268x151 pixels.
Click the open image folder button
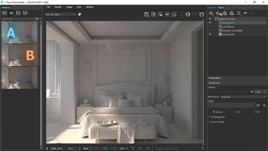[258, 105]
